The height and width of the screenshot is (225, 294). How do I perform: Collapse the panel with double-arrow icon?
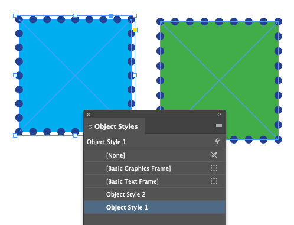click(x=220, y=115)
